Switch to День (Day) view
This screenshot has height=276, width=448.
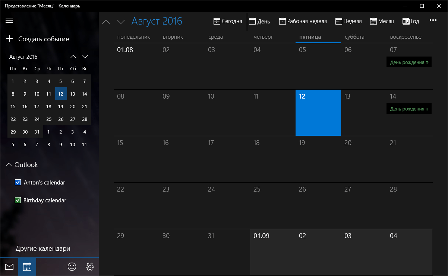(259, 21)
